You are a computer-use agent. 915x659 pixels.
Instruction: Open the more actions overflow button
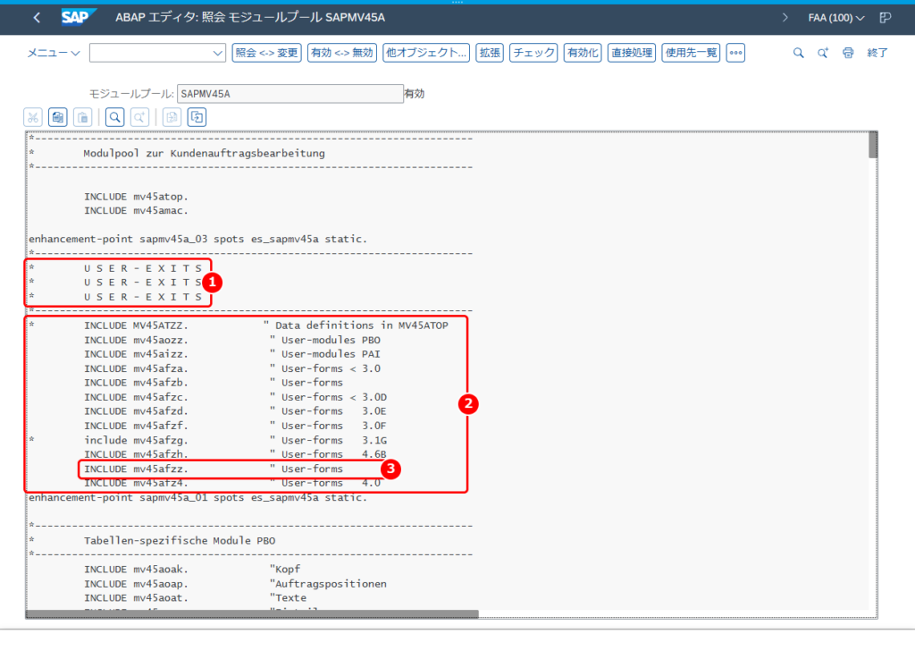[736, 53]
